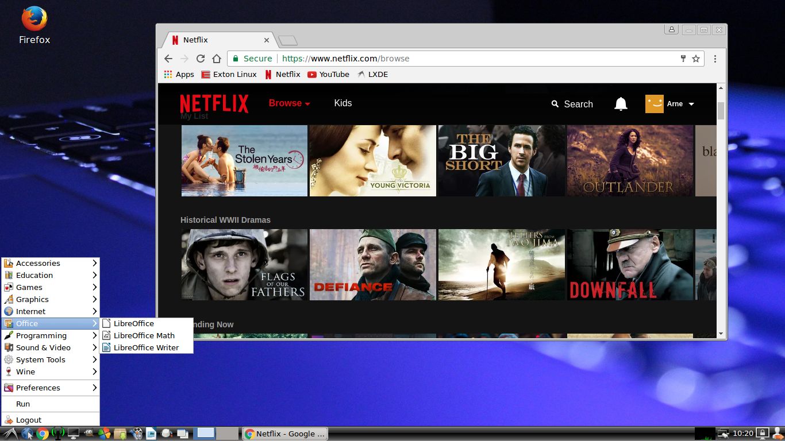Click the Chrome back arrow
Image resolution: width=785 pixels, height=441 pixels.
(168, 59)
